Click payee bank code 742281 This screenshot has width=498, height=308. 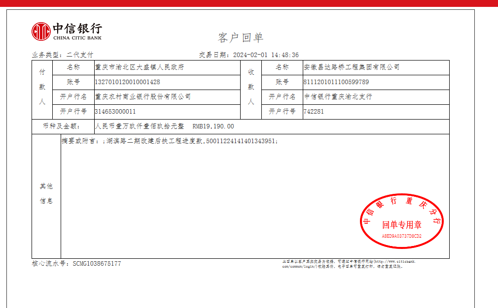click(314, 112)
